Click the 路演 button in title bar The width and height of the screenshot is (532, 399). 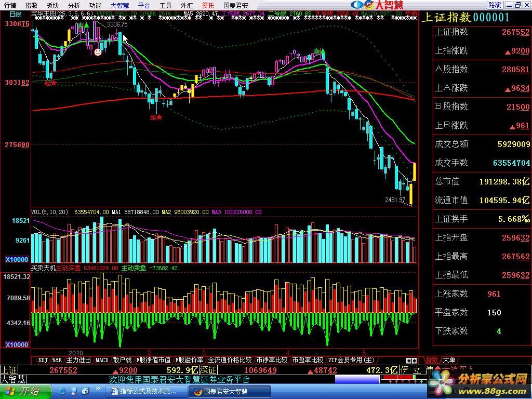(x=495, y=5)
